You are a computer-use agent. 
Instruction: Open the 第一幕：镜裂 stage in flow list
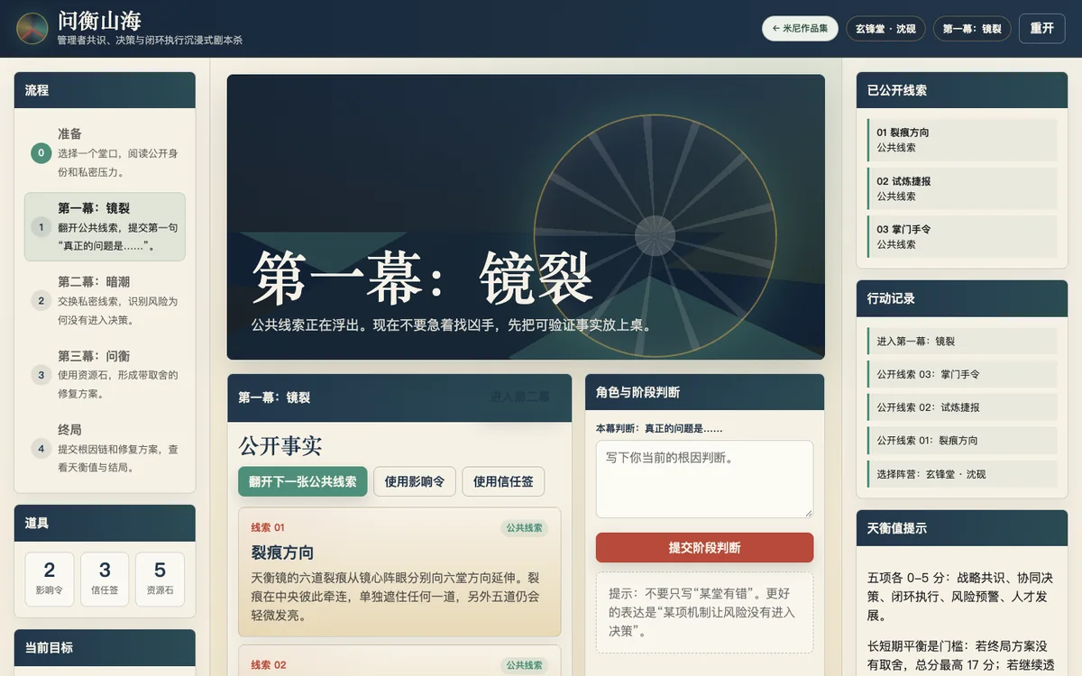(x=105, y=226)
